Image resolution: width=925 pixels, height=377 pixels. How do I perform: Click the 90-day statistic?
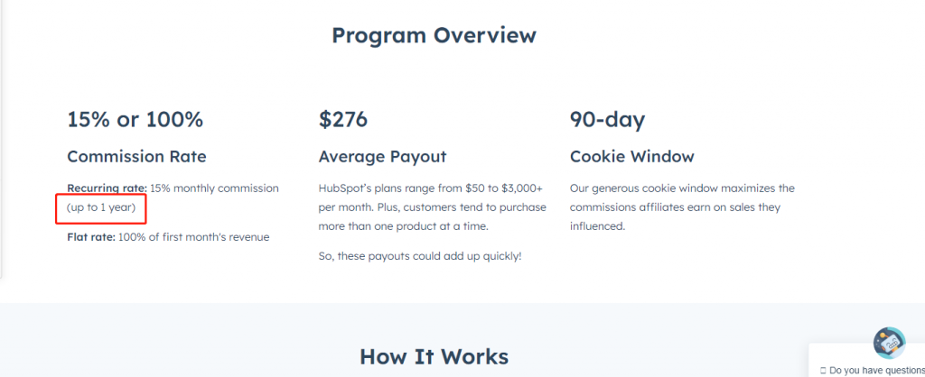tap(607, 119)
